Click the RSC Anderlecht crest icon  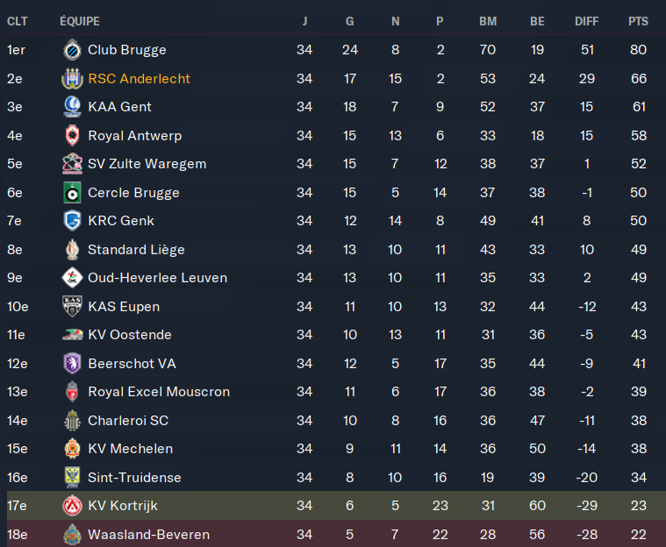click(x=71, y=79)
